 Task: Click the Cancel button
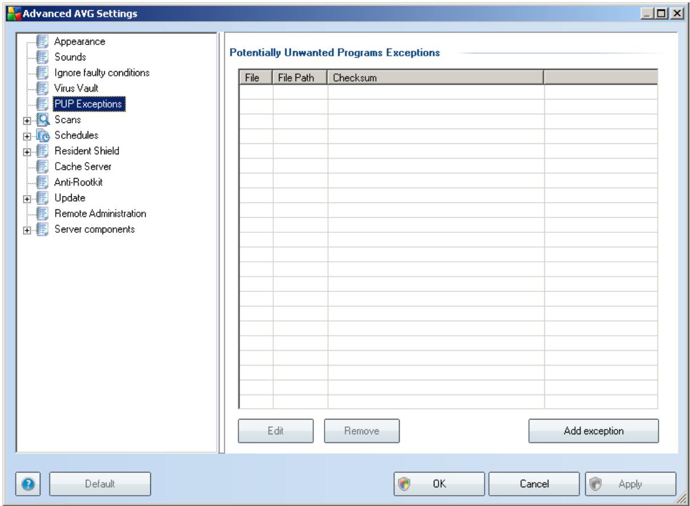(x=533, y=484)
